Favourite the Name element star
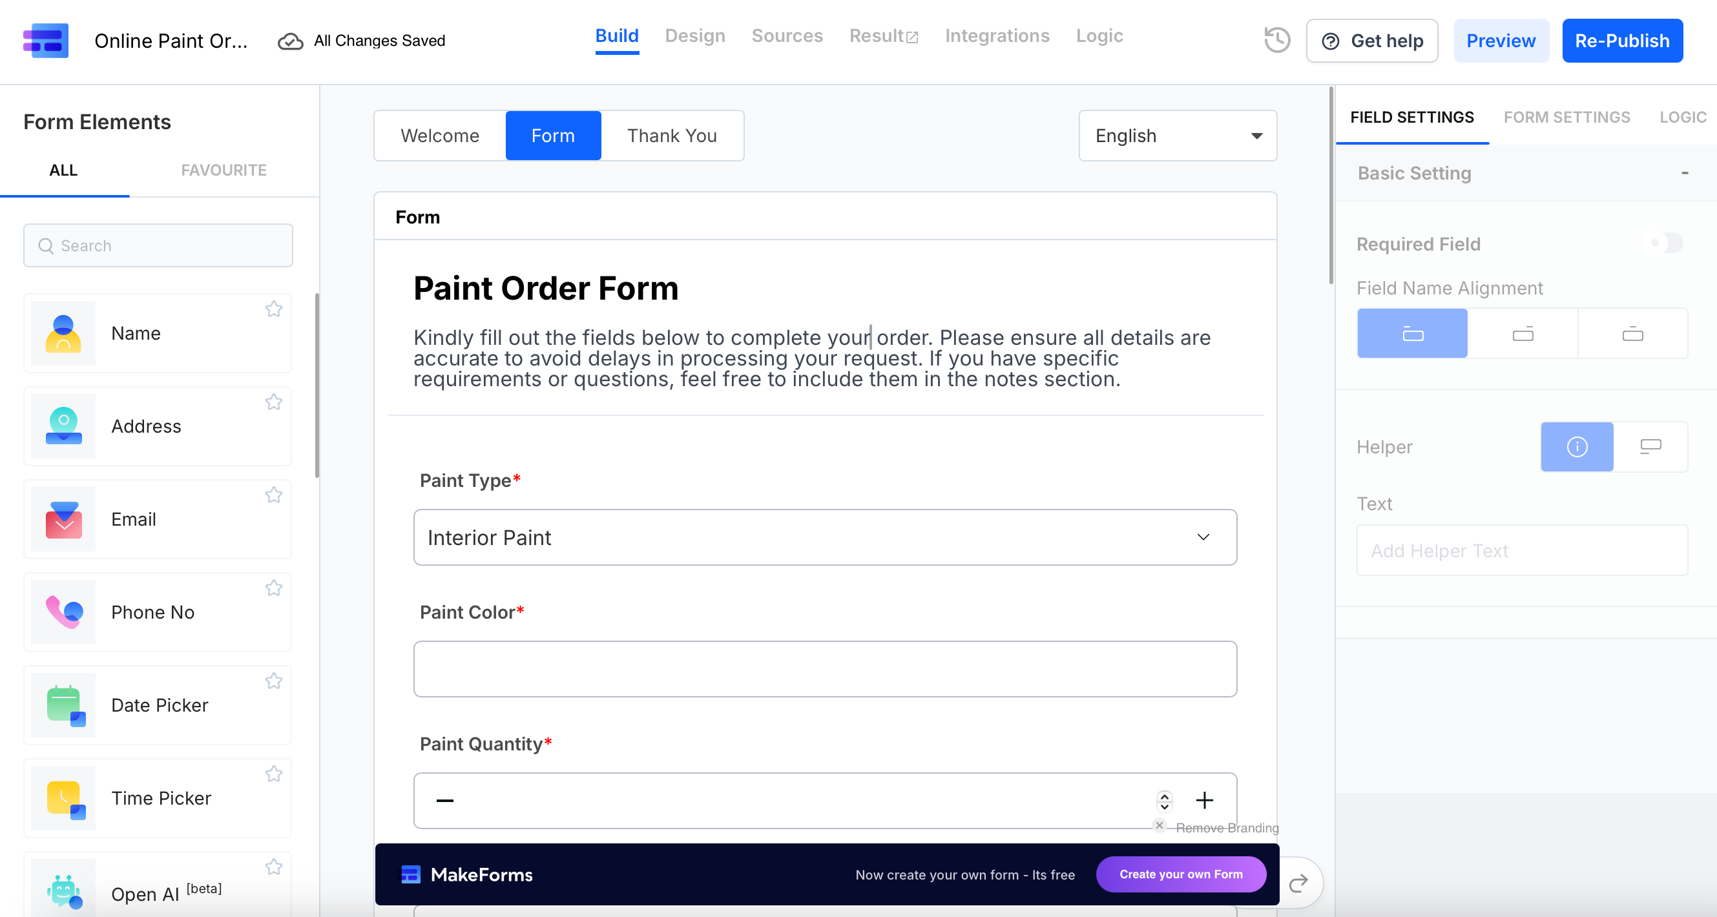Viewport: 1717px width, 917px height. [x=273, y=309]
